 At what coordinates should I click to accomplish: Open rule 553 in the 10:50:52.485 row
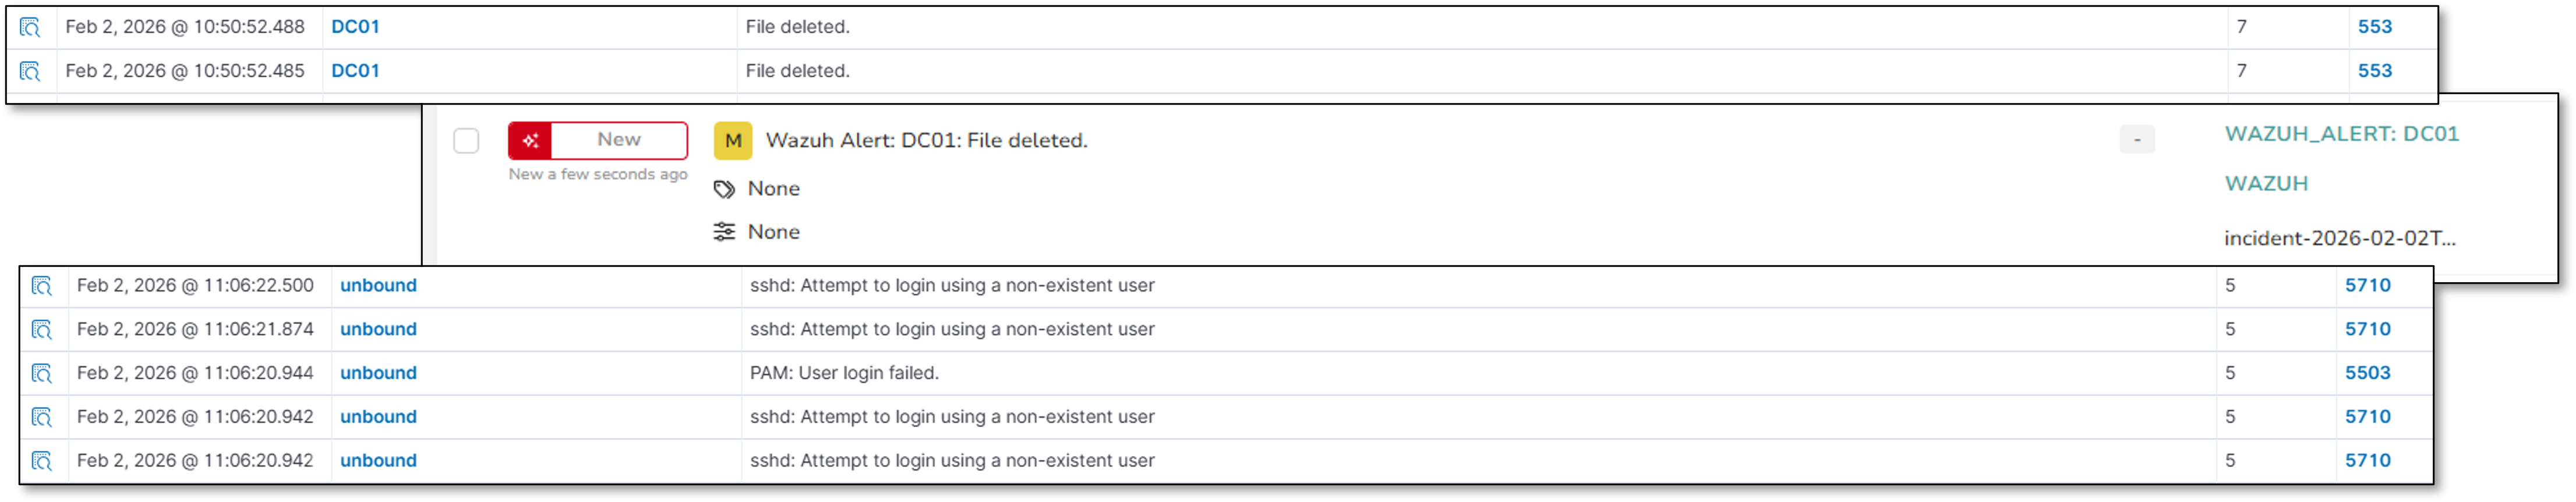[x=2374, y=71]
